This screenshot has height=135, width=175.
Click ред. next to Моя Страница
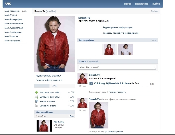click(24, 11)
